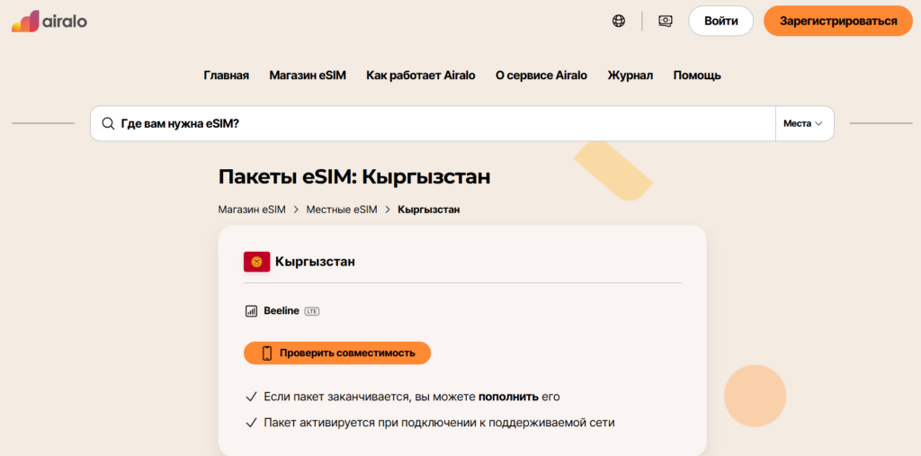
Task: Click the search magnifier icon
Action: coord(108,123)
